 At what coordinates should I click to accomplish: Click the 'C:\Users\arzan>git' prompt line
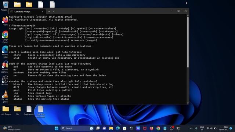point(22,26)
